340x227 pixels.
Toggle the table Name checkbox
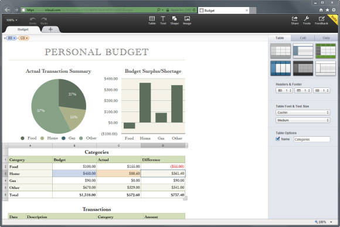pyautogui.click(x=277, y=138)
